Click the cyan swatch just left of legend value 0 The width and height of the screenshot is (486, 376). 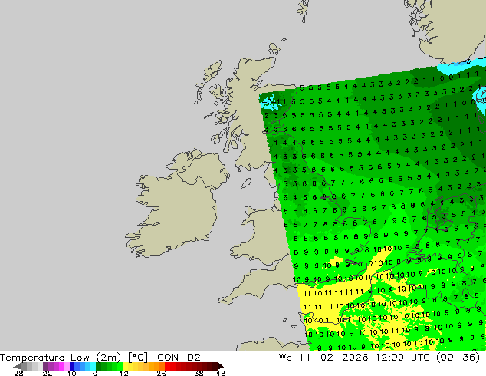pos(93,366)
